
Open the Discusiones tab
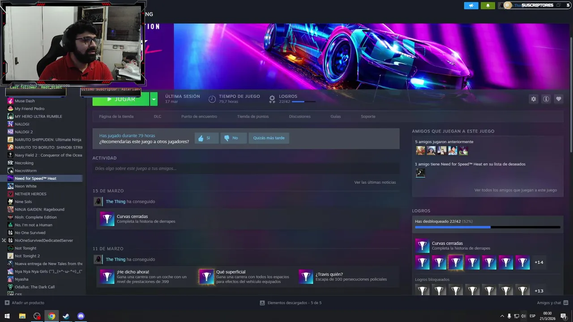click(299, 116)
